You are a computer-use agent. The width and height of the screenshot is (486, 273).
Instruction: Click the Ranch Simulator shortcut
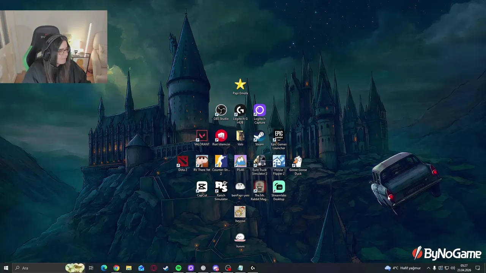pyautogui.click(x=221, y=191)
